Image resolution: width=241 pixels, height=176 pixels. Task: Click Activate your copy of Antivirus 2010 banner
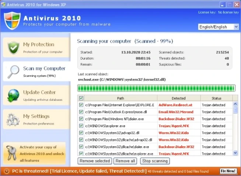tap(34, 154)
